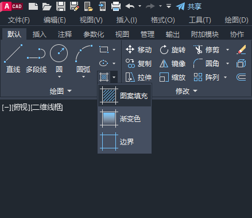Choose Hatch (图案填充) from the flyout
This screenshot has width=252, height=218.
[125, 95]
